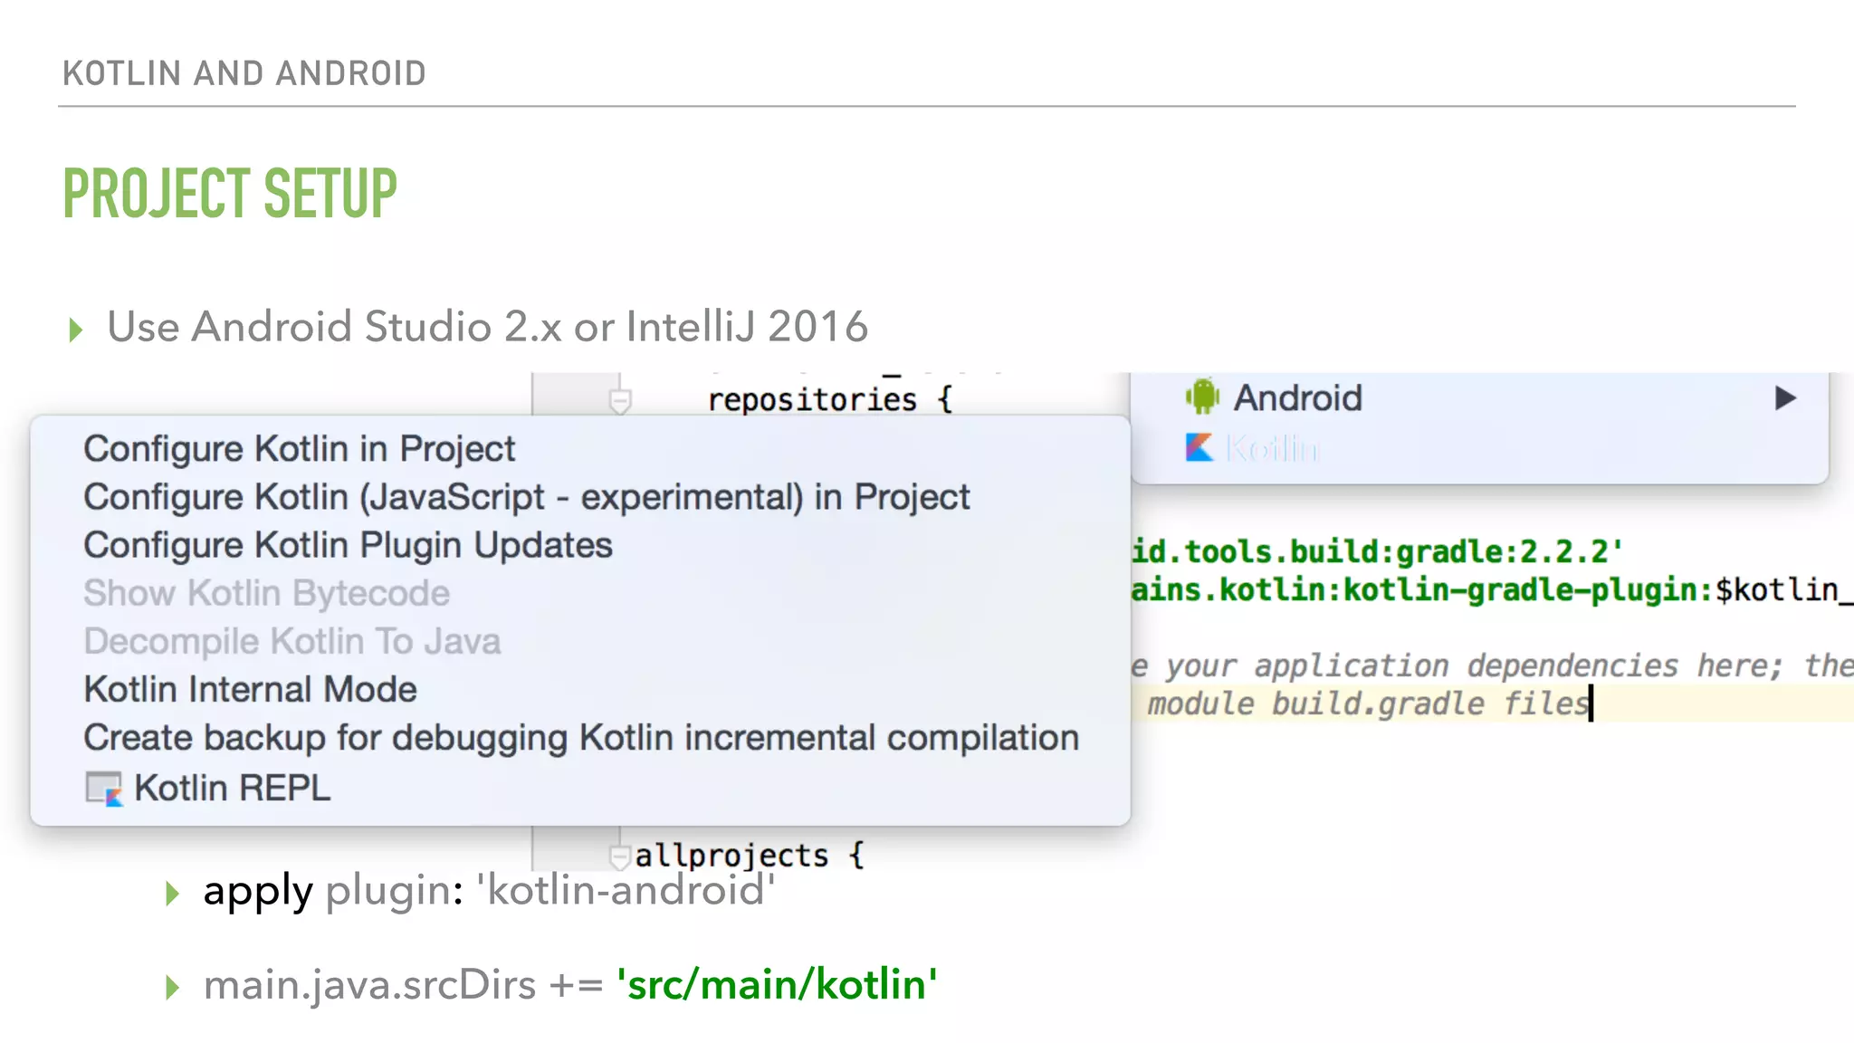Toggle Kotlin Internal Mode
This screenshot has height=1043, width=1854.
(250, 689)
